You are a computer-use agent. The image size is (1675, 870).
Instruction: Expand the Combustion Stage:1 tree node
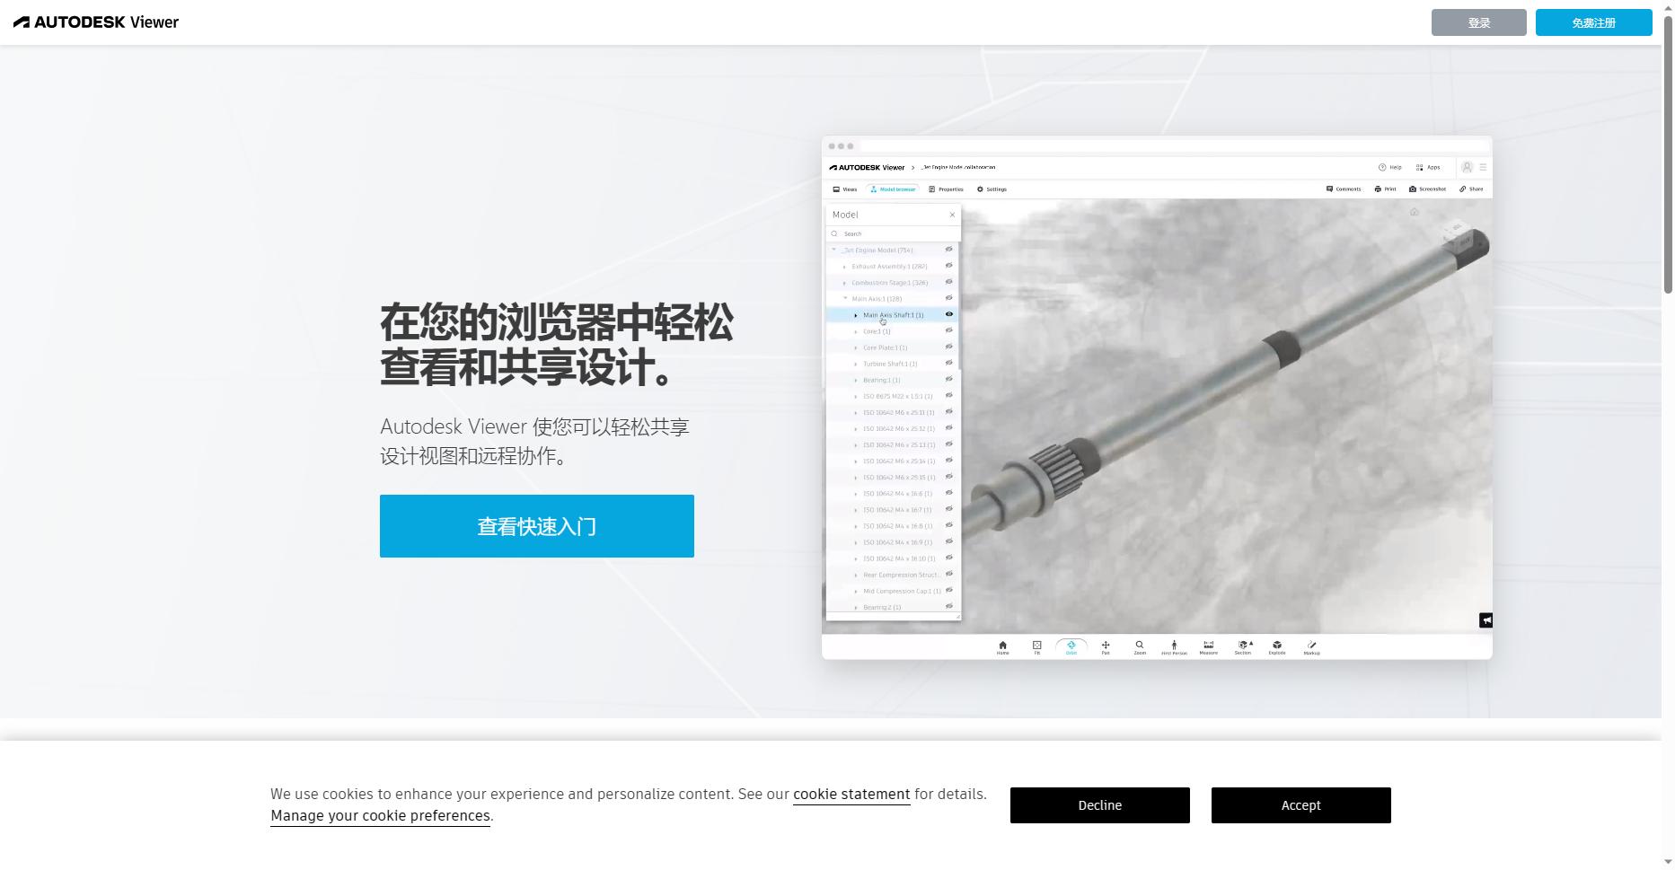(845, 282)
